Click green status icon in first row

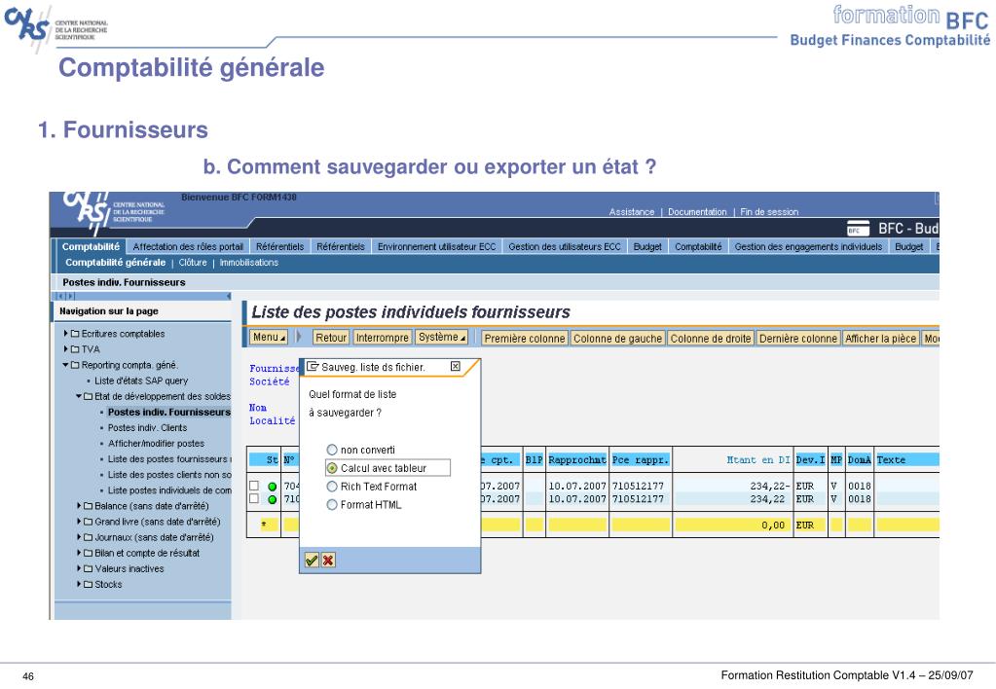[272, 487]
